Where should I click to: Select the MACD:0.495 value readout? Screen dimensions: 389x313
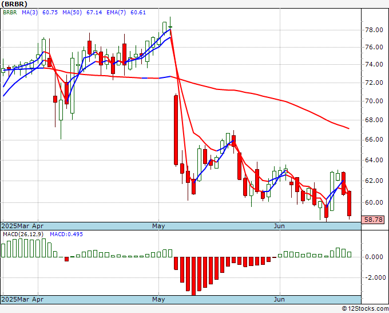click(x=66, y=234)
